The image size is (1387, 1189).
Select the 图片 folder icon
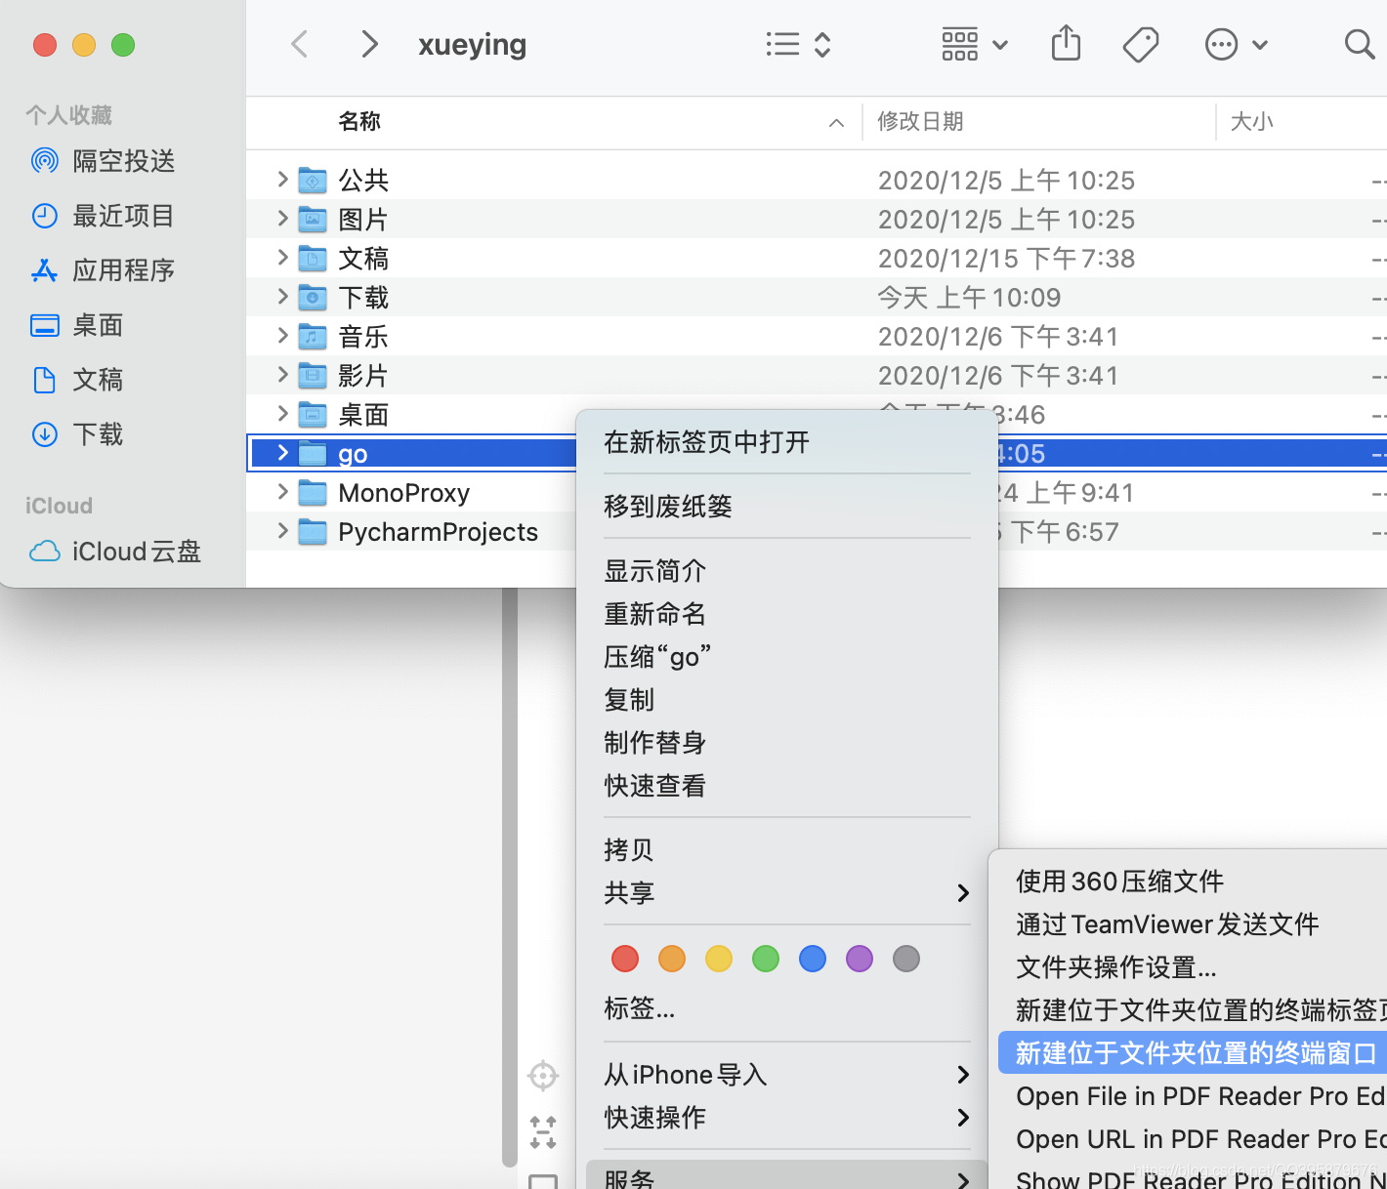[313, 219]
